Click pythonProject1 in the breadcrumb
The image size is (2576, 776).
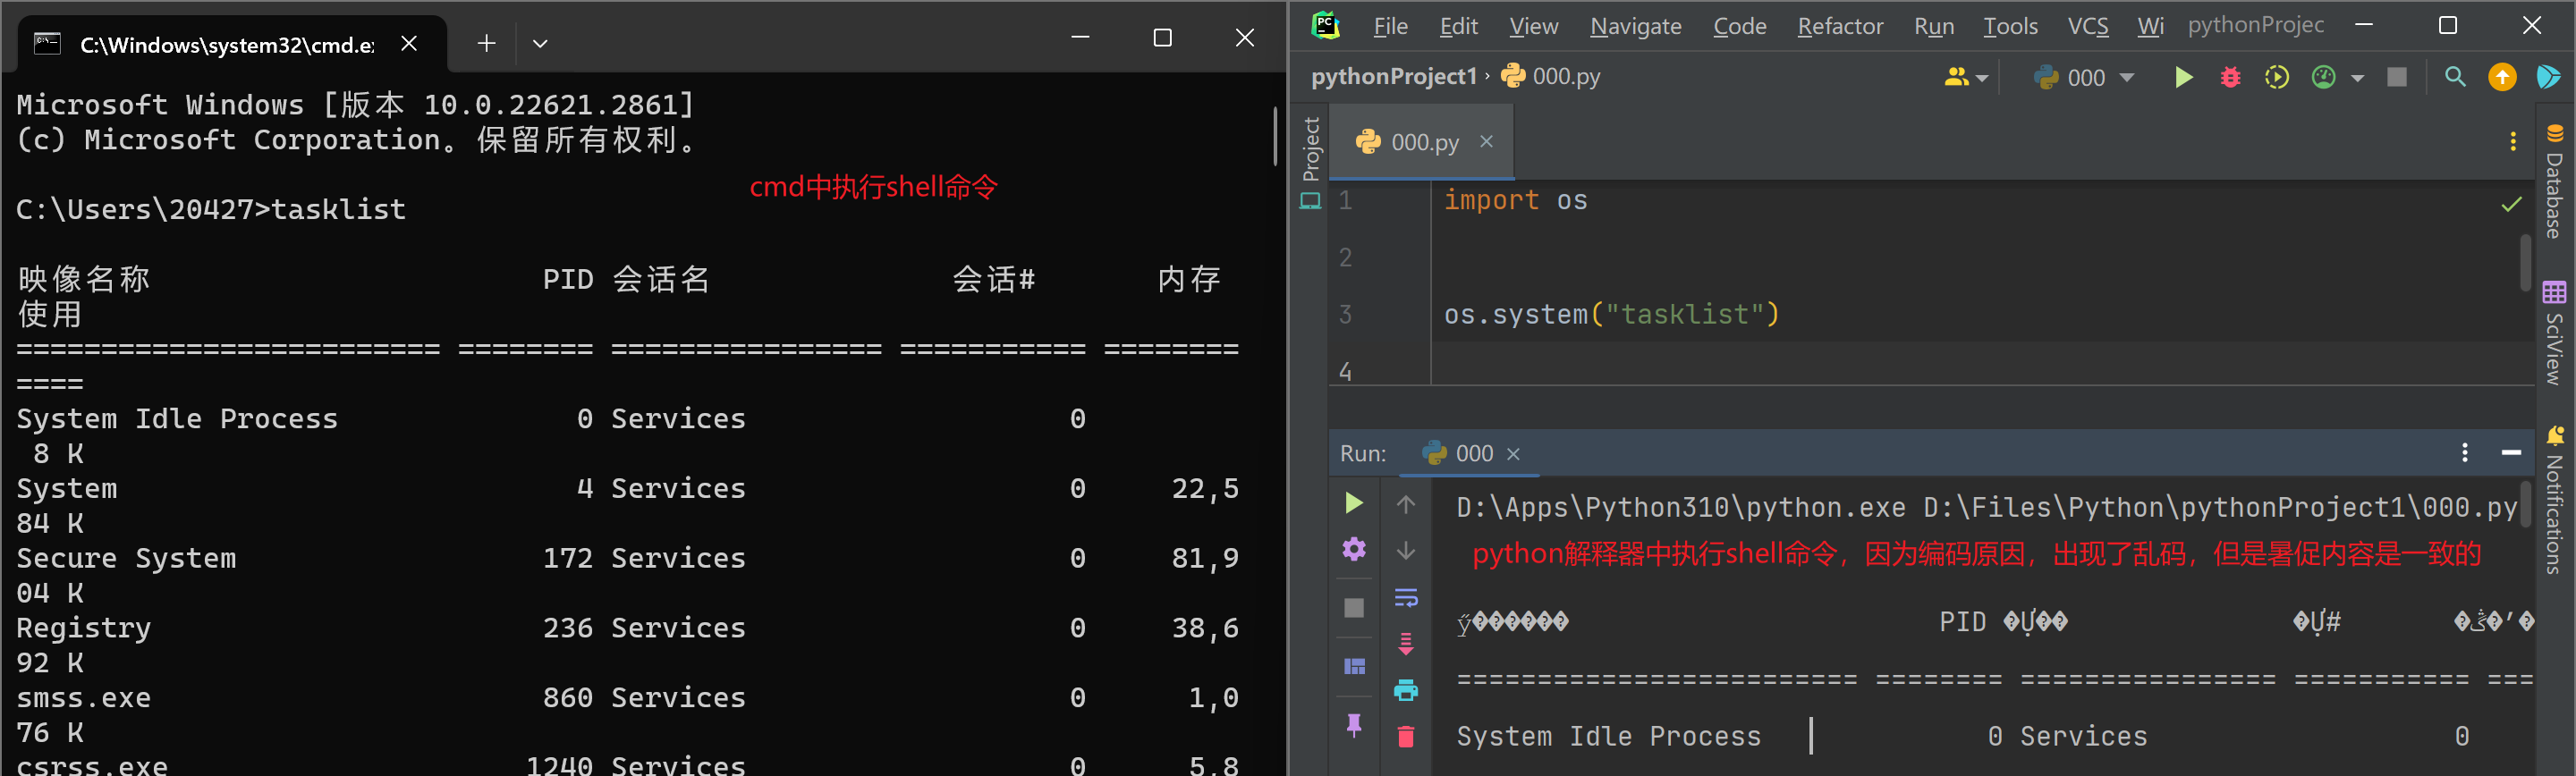(1394, 77)
